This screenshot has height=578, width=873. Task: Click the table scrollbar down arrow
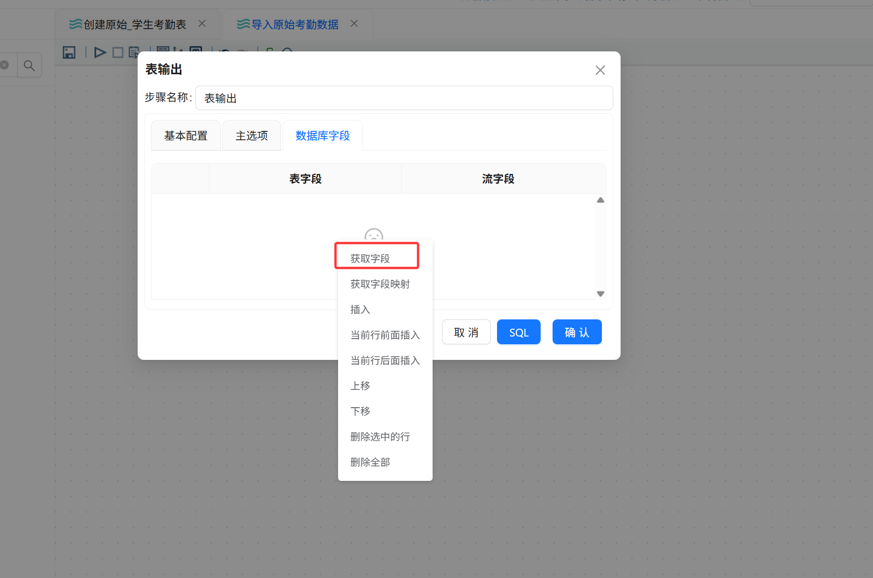601,294
